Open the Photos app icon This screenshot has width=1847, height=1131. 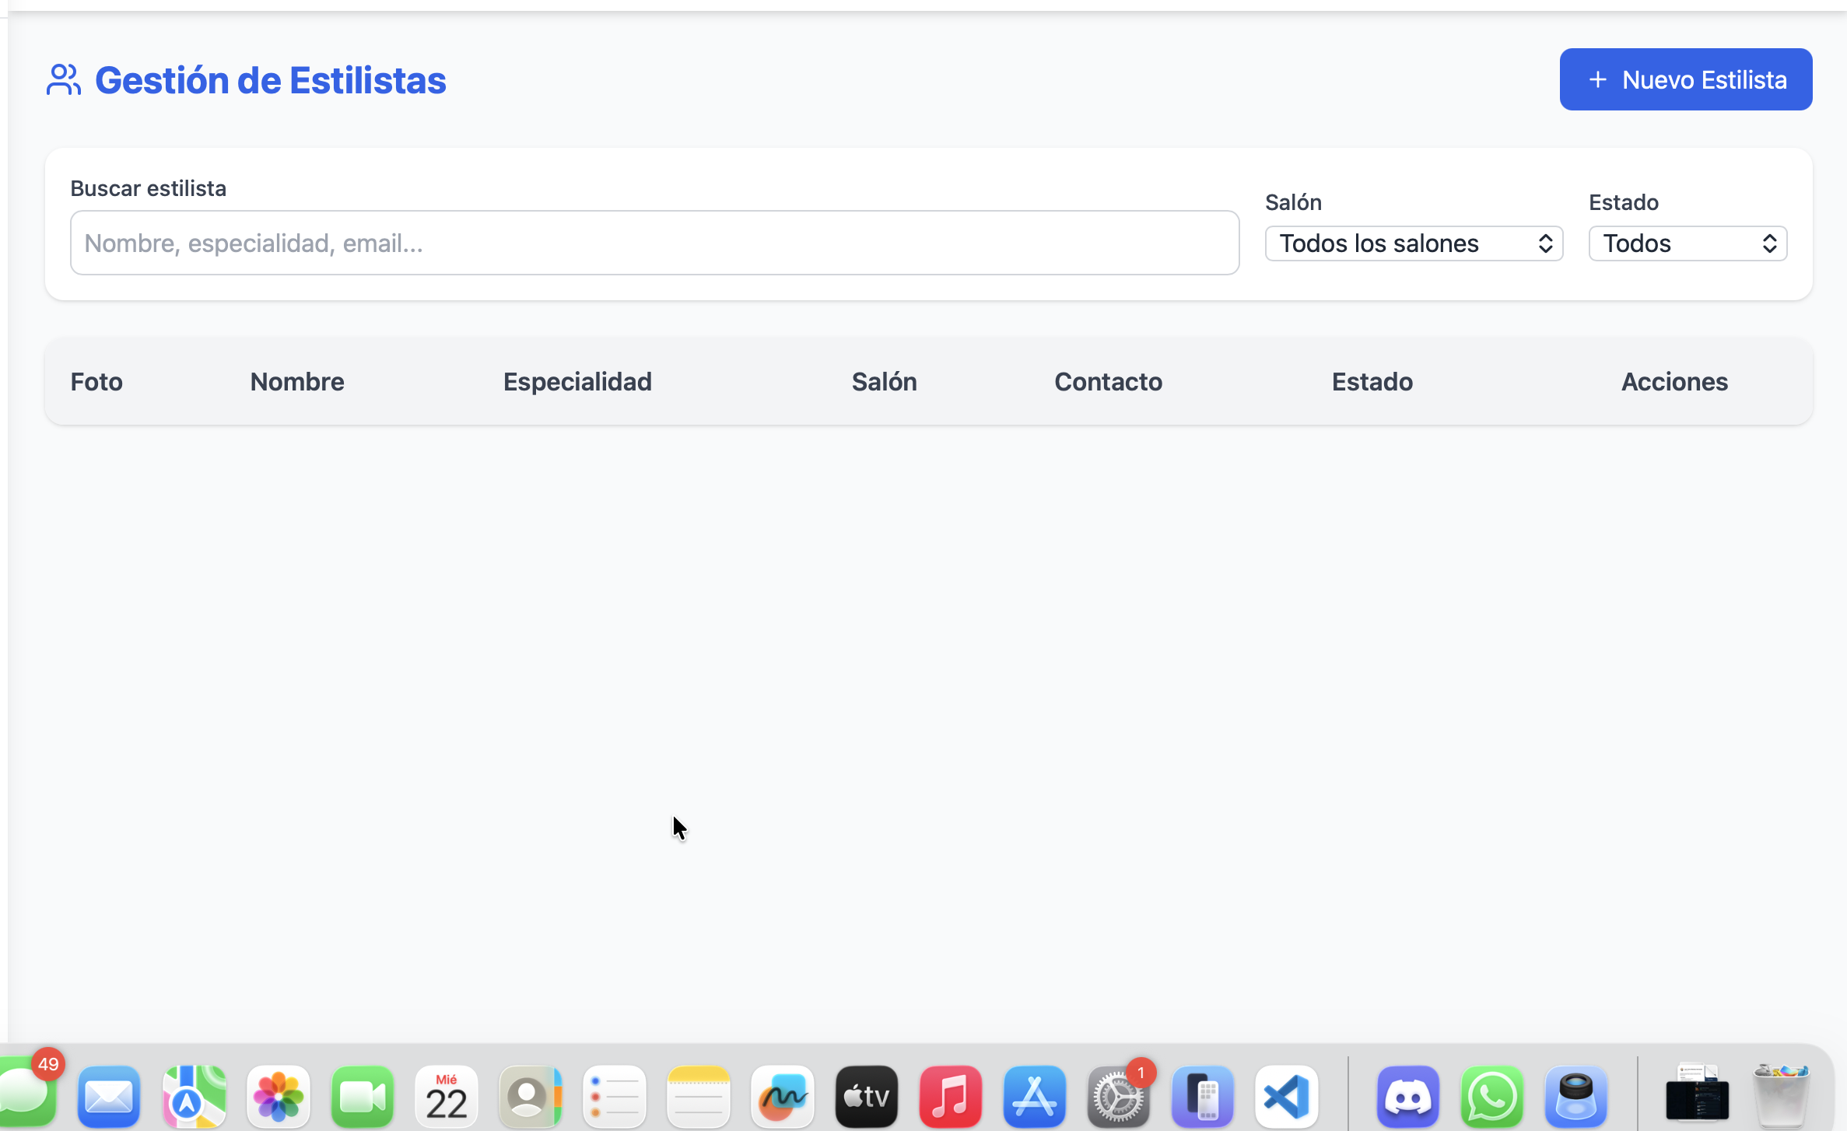[x=278, y=1097]
